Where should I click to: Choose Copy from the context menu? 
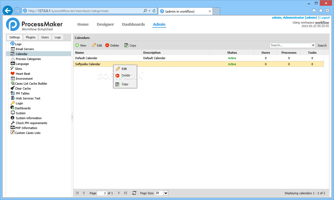[x=125, y=84]
